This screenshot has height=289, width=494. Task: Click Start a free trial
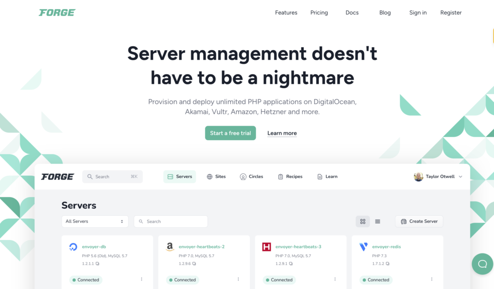tap(230, 133)
